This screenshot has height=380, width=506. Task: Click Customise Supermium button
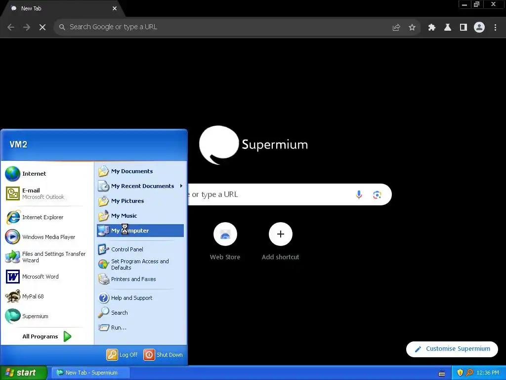[452, 349]
